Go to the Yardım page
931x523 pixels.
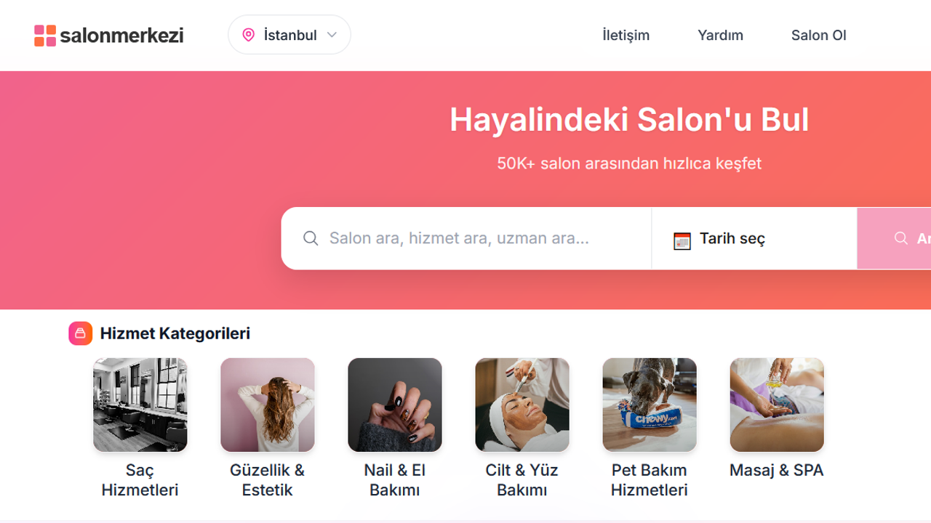point(720,35)
